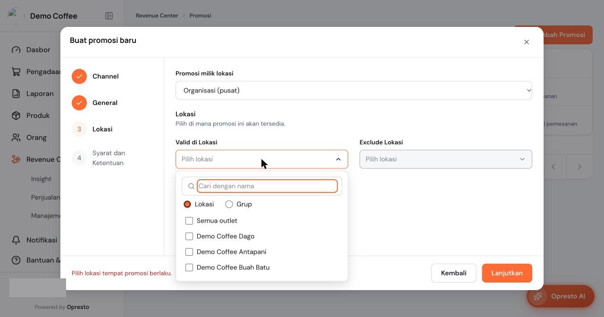Screen dimensions: 604x317
Task: Check the Demo Coffee Antapani checkbox
Action: [189, 252]
